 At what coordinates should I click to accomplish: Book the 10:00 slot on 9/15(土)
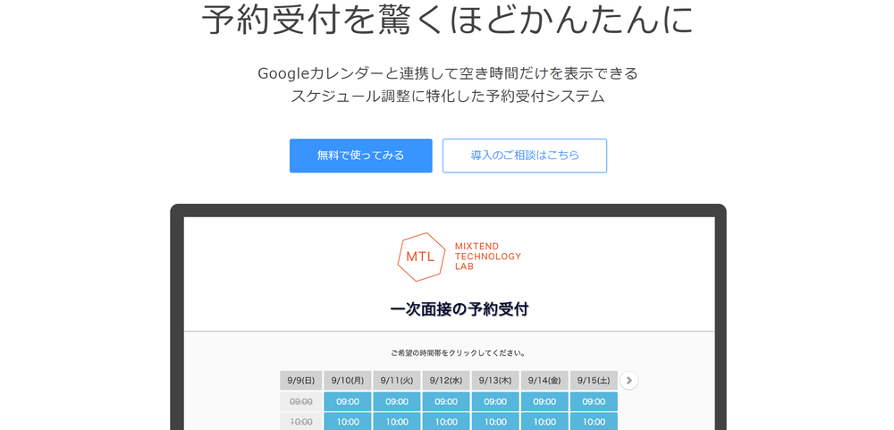594,421
